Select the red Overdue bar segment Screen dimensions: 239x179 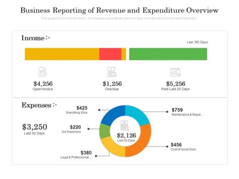tap(110, 54)
